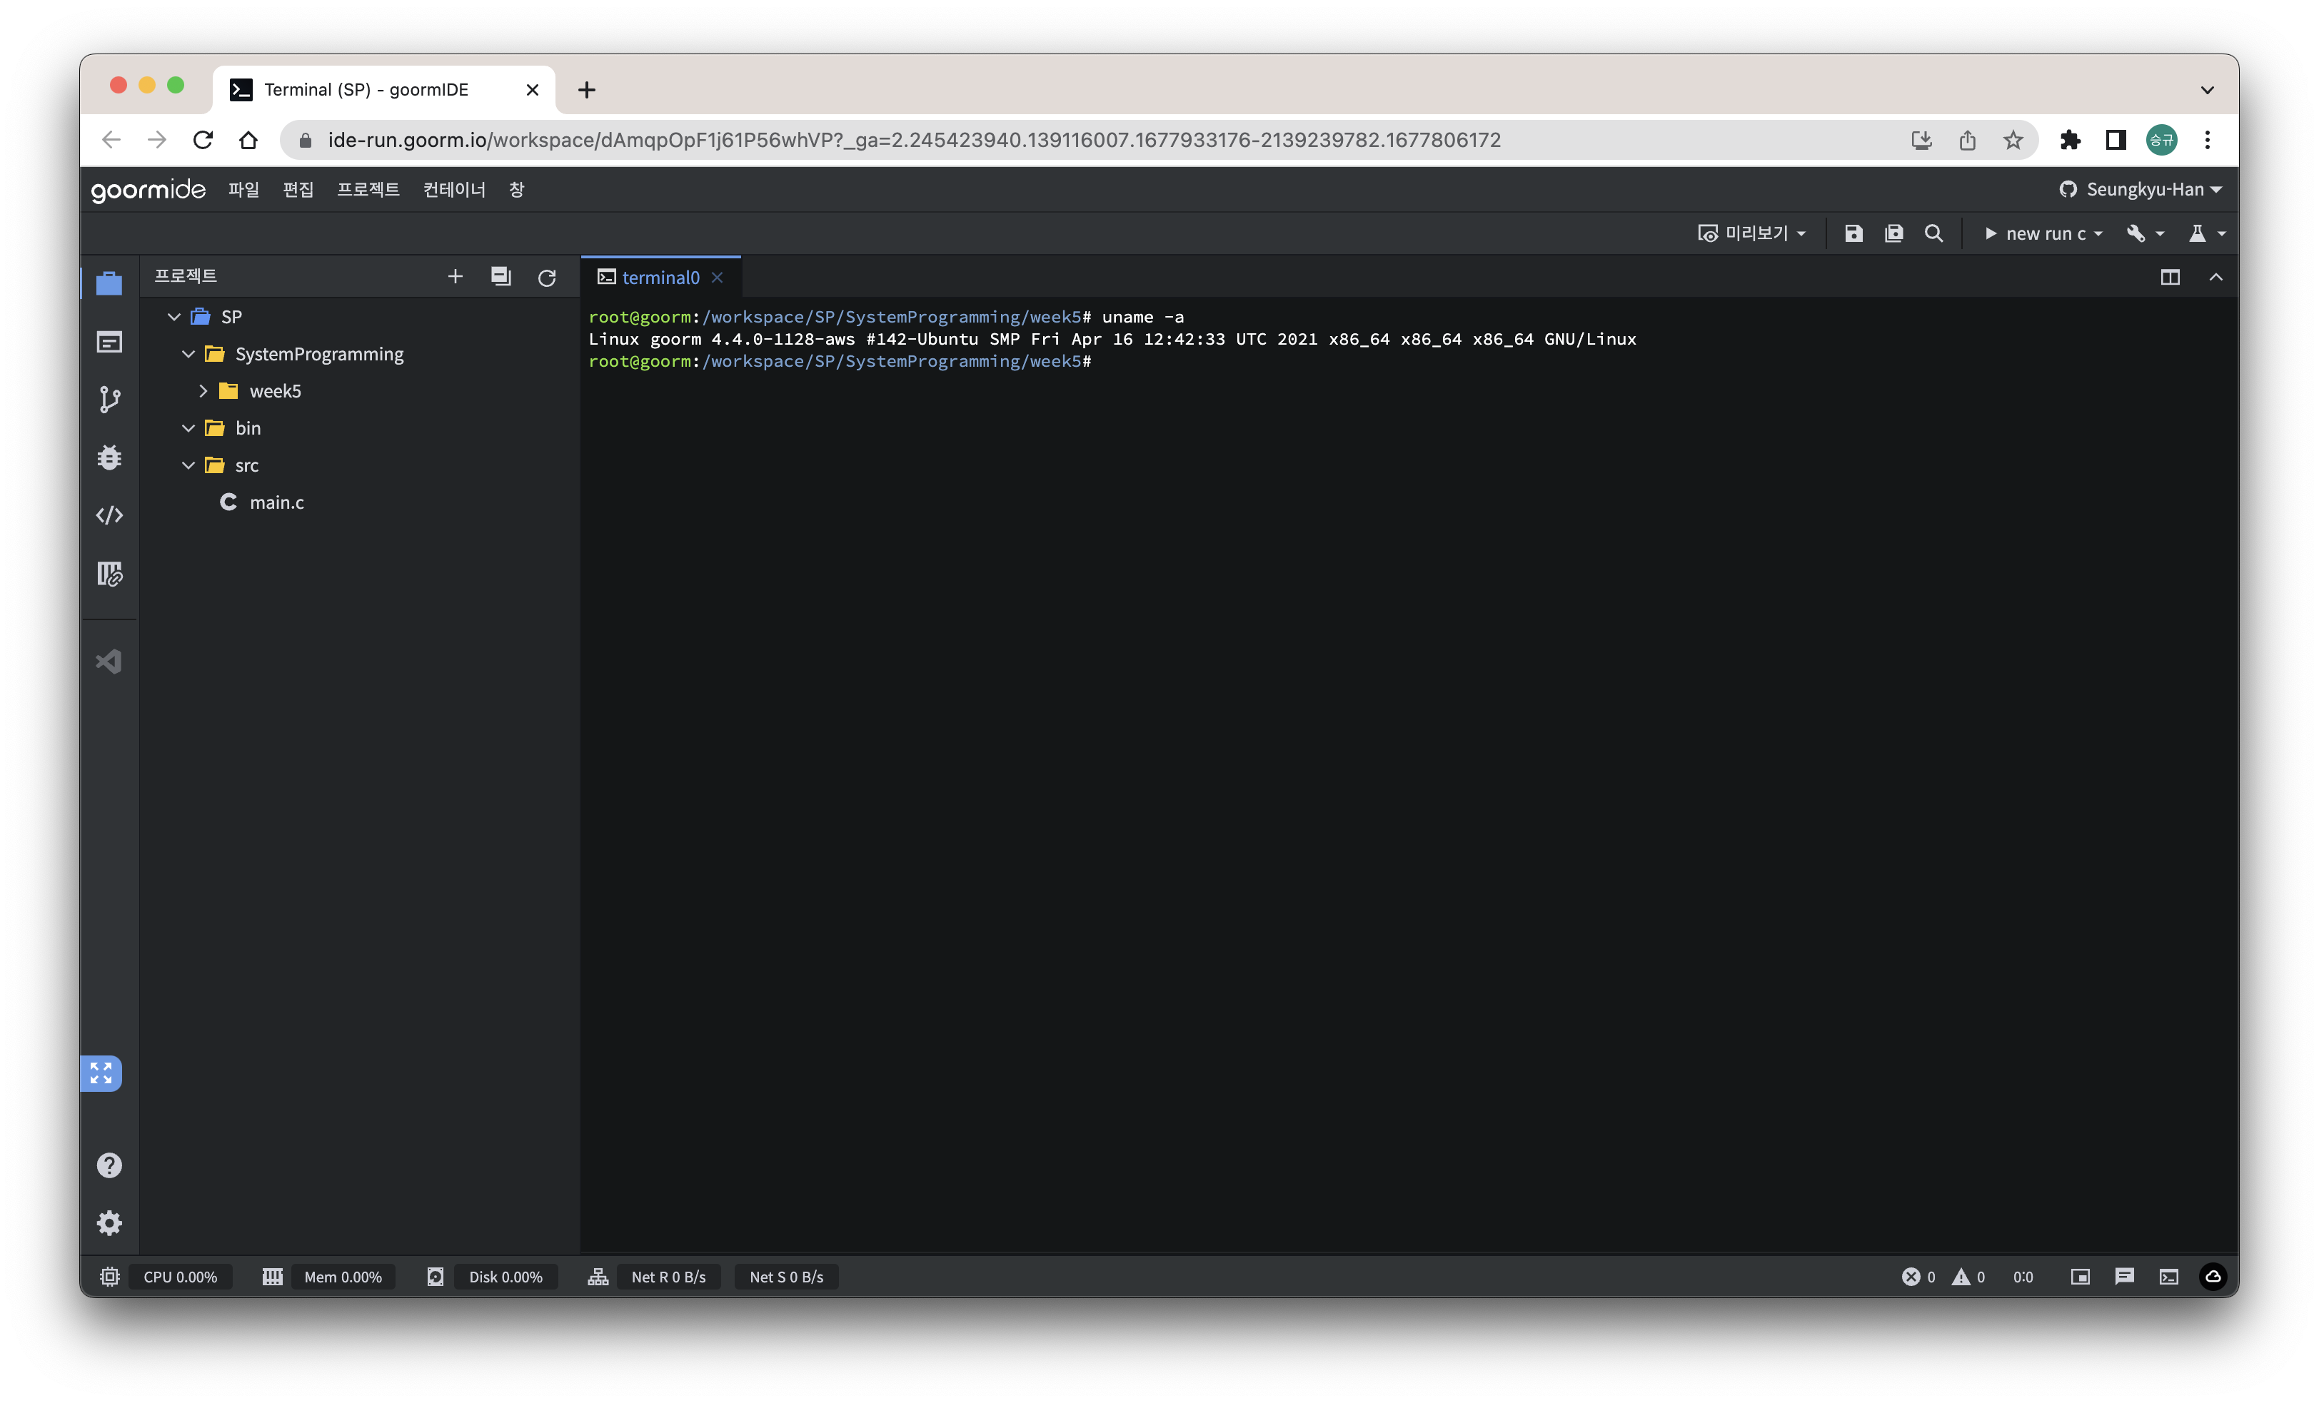
Task: Collapse the editor panel with chevron
Action: click(x=2215, y=278)
